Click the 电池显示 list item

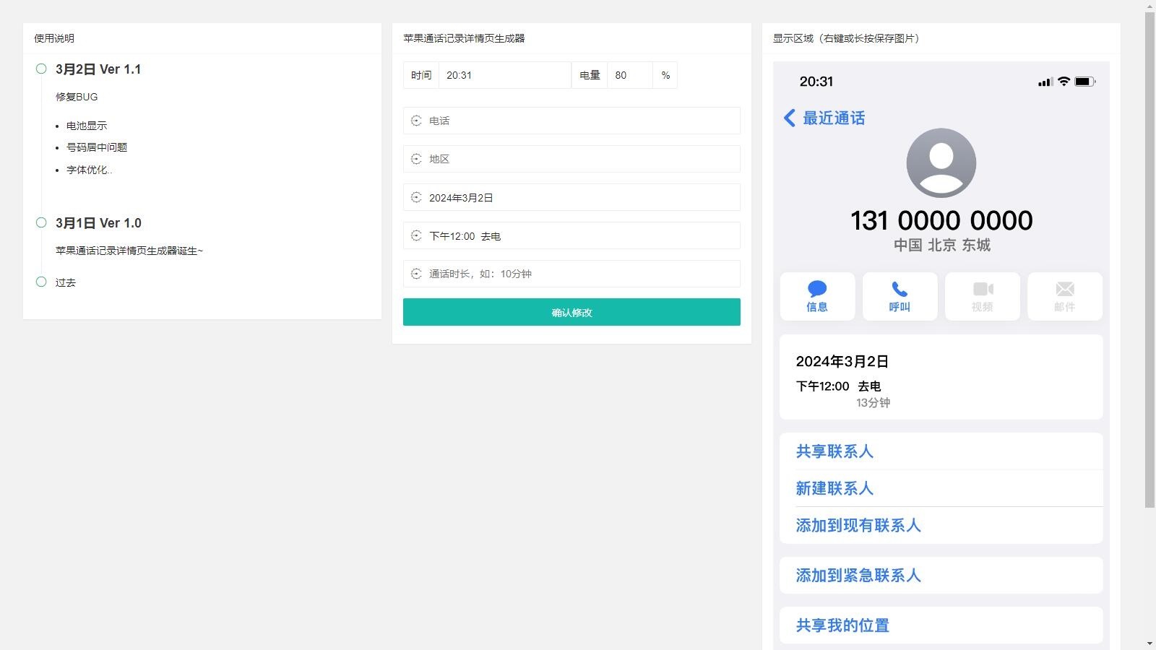point(87,126)
